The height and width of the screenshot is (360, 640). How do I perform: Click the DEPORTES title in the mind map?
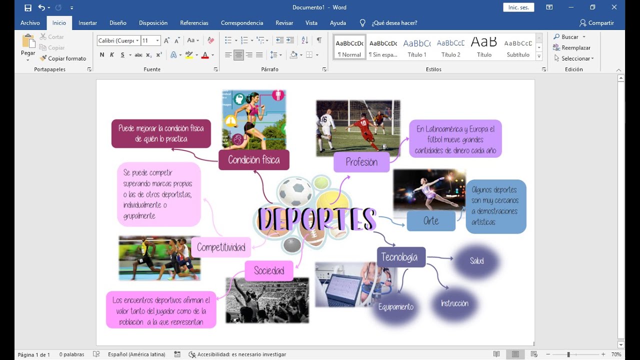point(317,219)
